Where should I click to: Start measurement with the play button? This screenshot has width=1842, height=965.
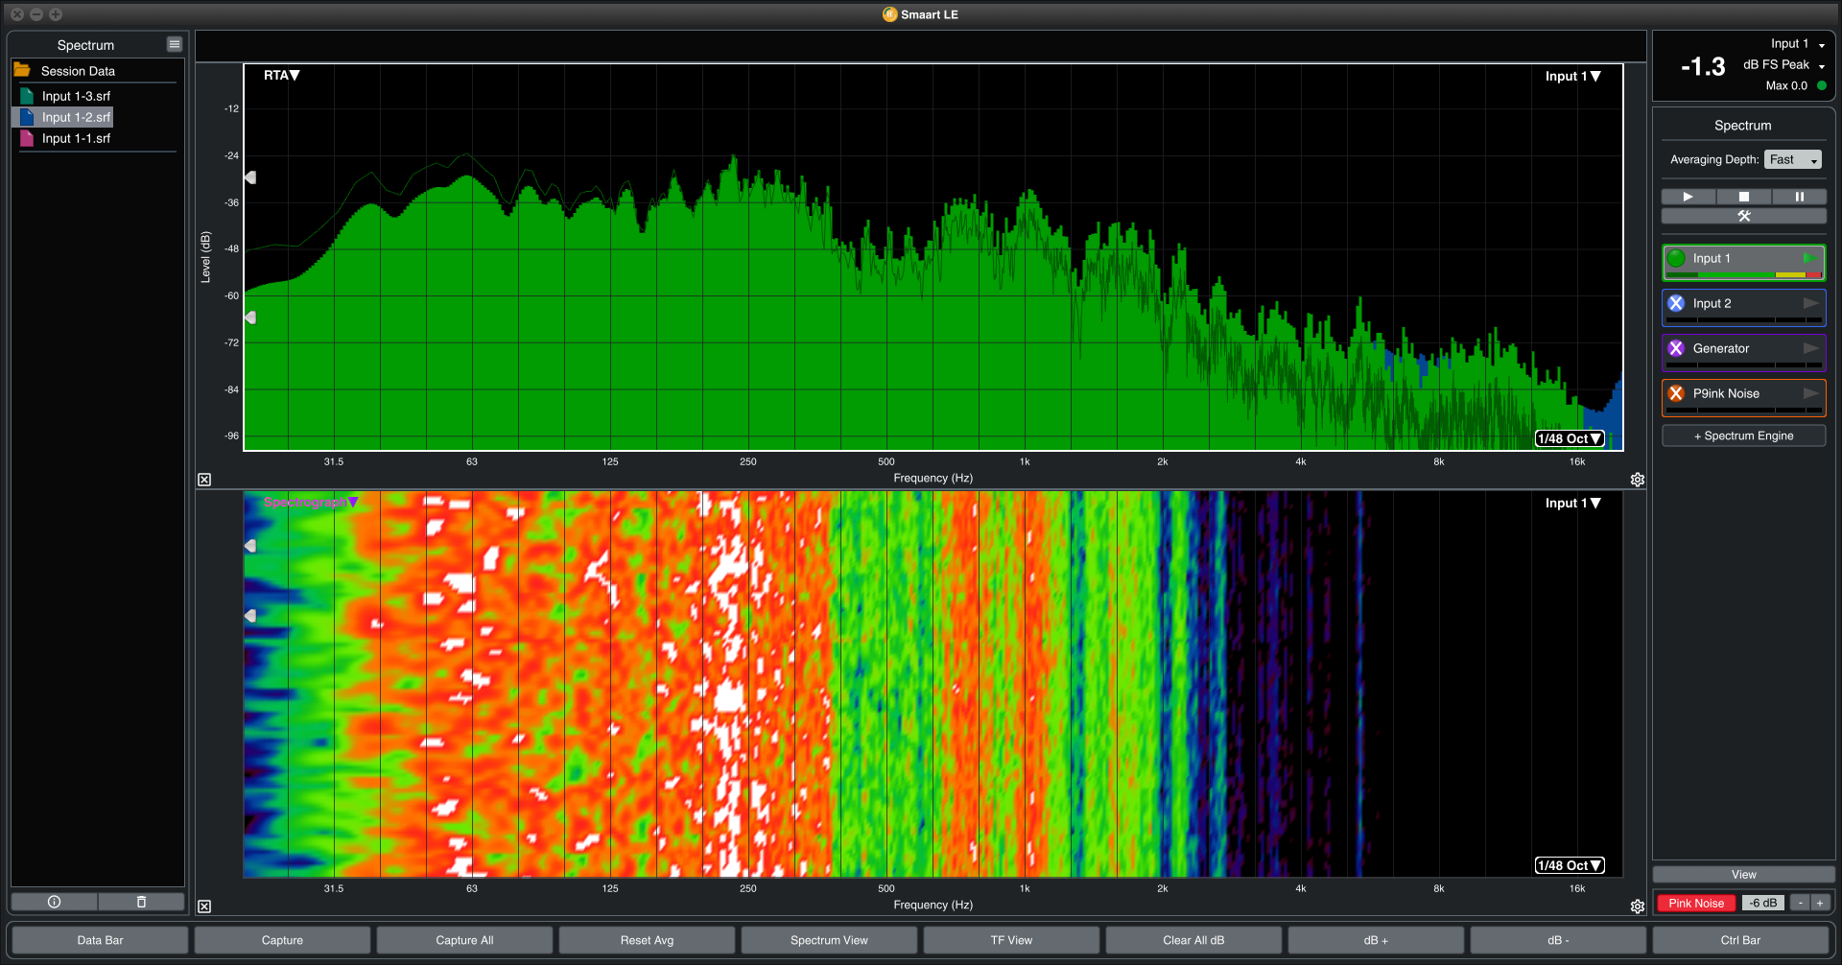coord(1688,197)
